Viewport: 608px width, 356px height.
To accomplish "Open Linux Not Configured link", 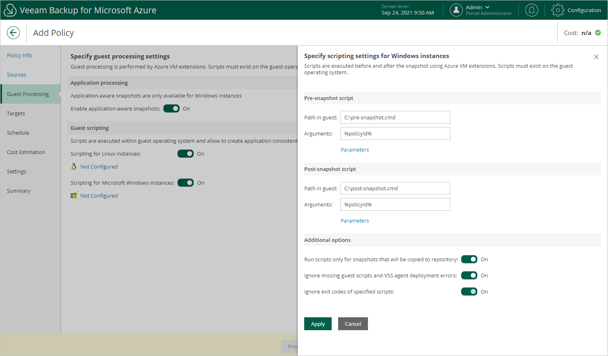I will [99, 167].
